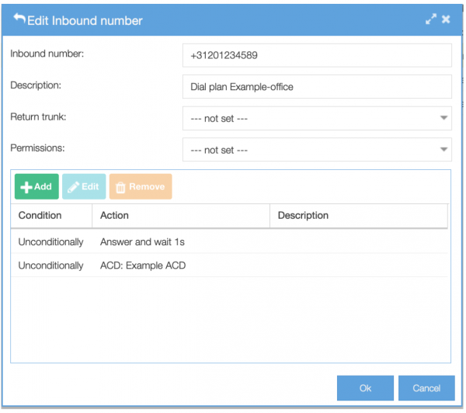The image size is (466, 413).
Task: Confirm changes with the Ok button
Action: tap(365, 388)
